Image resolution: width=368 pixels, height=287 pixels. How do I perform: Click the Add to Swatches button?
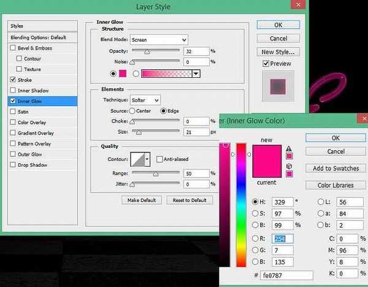(x=335, y=169)
